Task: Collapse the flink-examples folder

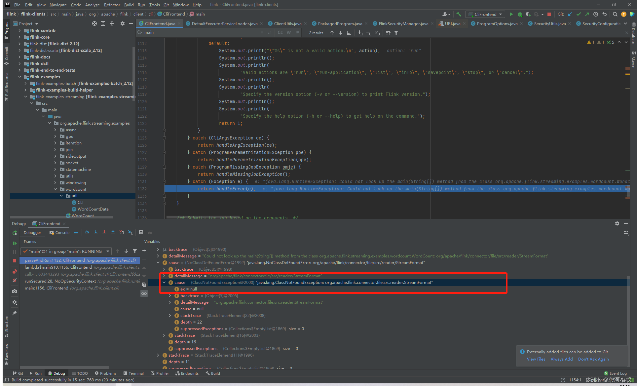Action: [19, 77]
